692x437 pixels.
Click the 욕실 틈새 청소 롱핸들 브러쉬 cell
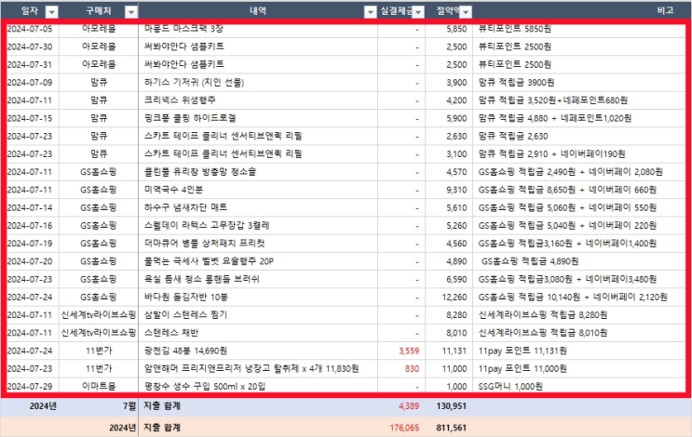click(202, 279)
